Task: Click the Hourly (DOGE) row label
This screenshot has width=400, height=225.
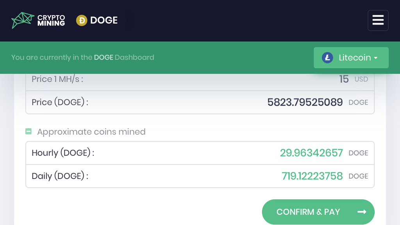Action: tap(63, 153)
